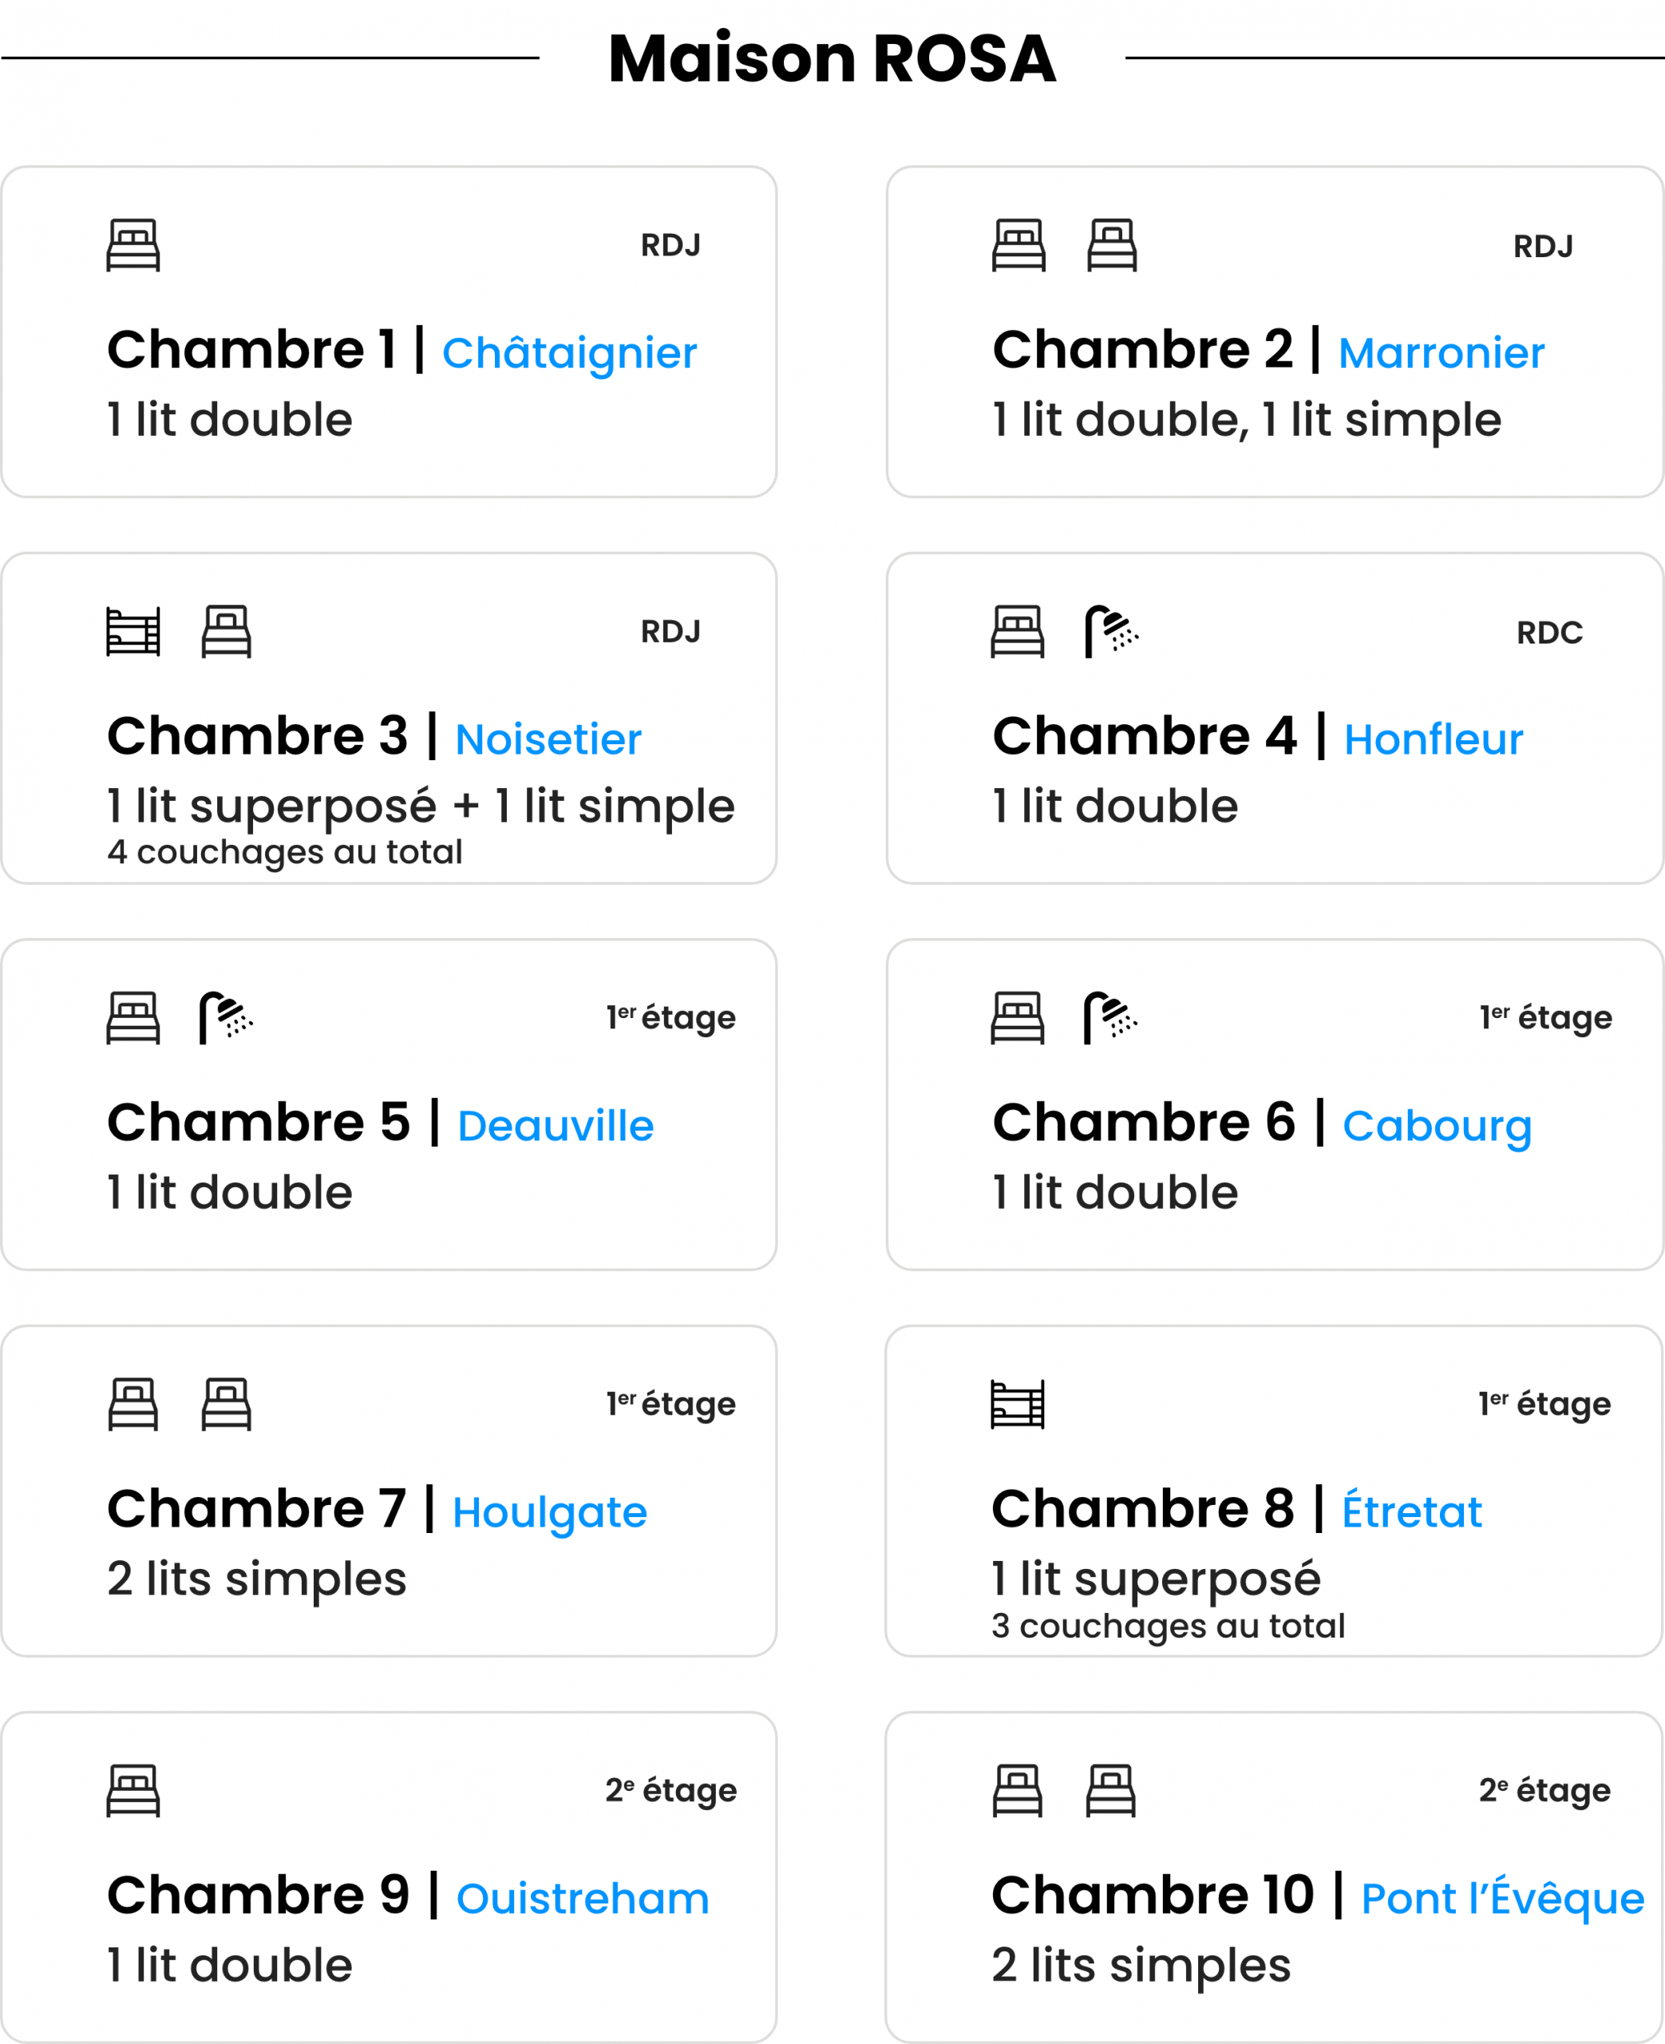Click the shower icon in Chambre 6 card
The height and width of the screenshot is (2044, 1665).
[x=1109, y=1018]
